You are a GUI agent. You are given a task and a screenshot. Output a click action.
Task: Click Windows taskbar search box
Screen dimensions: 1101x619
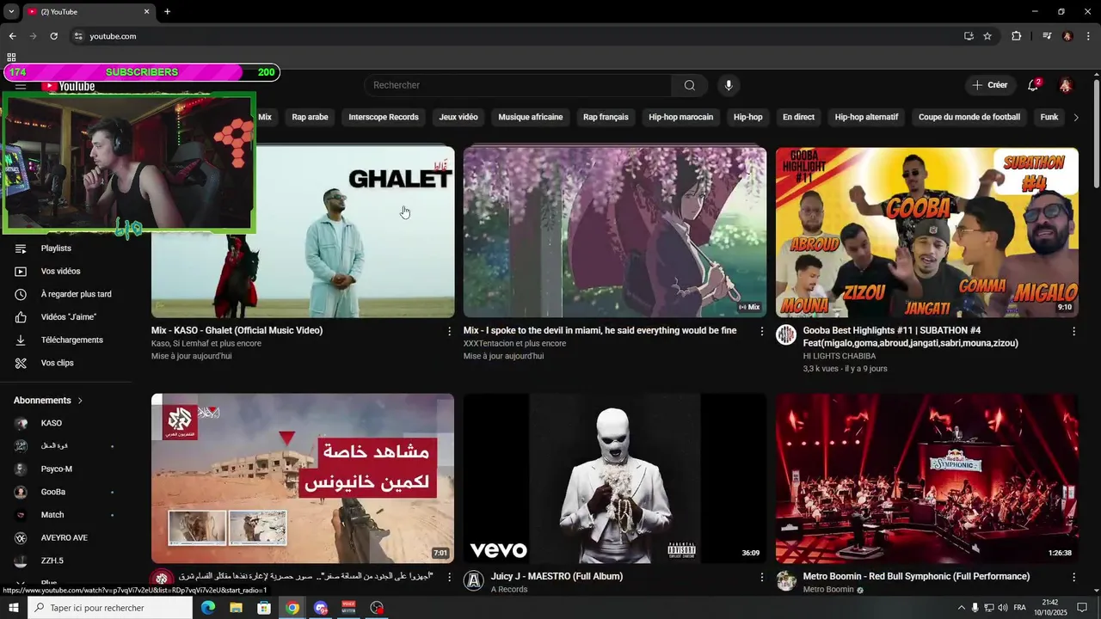click(x=110, y=608)
